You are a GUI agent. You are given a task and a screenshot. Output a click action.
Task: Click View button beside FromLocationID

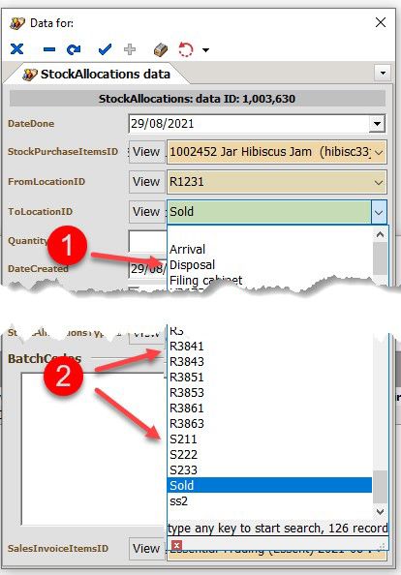pyautogui.click(x=146, y=182)
